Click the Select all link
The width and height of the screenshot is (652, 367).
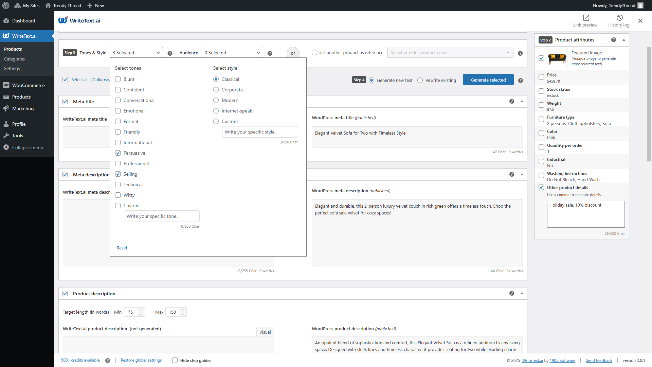[80, 80]
